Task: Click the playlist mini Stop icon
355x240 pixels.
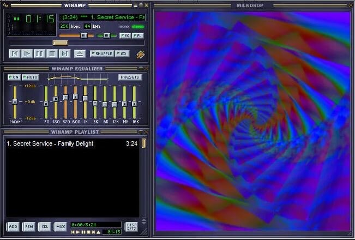Action: coord(88,232)
